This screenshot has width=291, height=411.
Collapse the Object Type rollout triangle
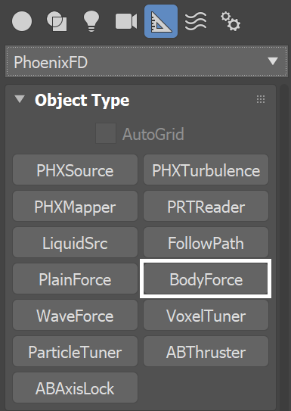pyautogui.click(x=20, y=99)
